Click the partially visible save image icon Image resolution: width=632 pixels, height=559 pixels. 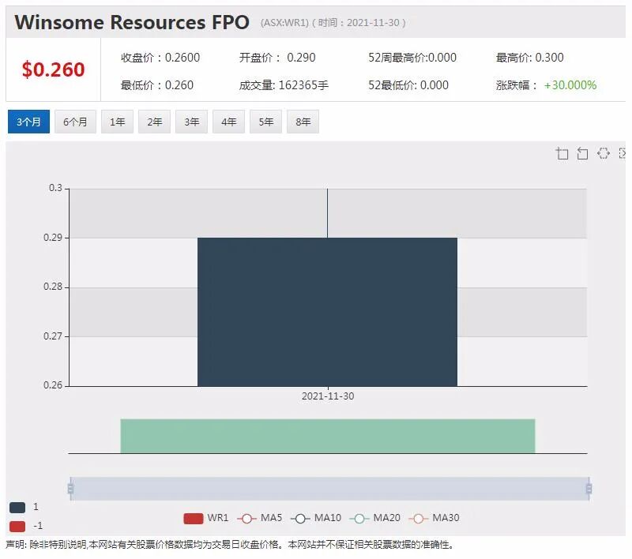point(623,153)
